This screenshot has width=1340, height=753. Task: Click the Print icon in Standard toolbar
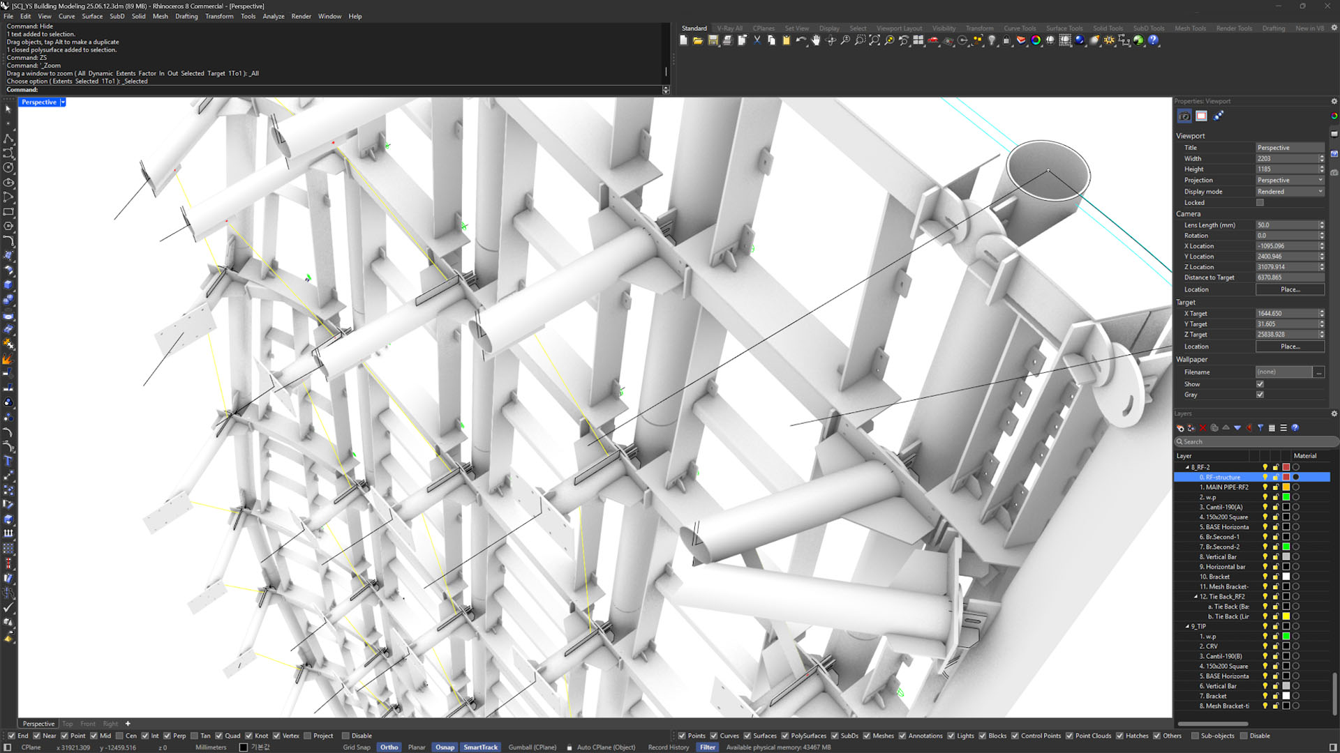click(x=727, y=40)
